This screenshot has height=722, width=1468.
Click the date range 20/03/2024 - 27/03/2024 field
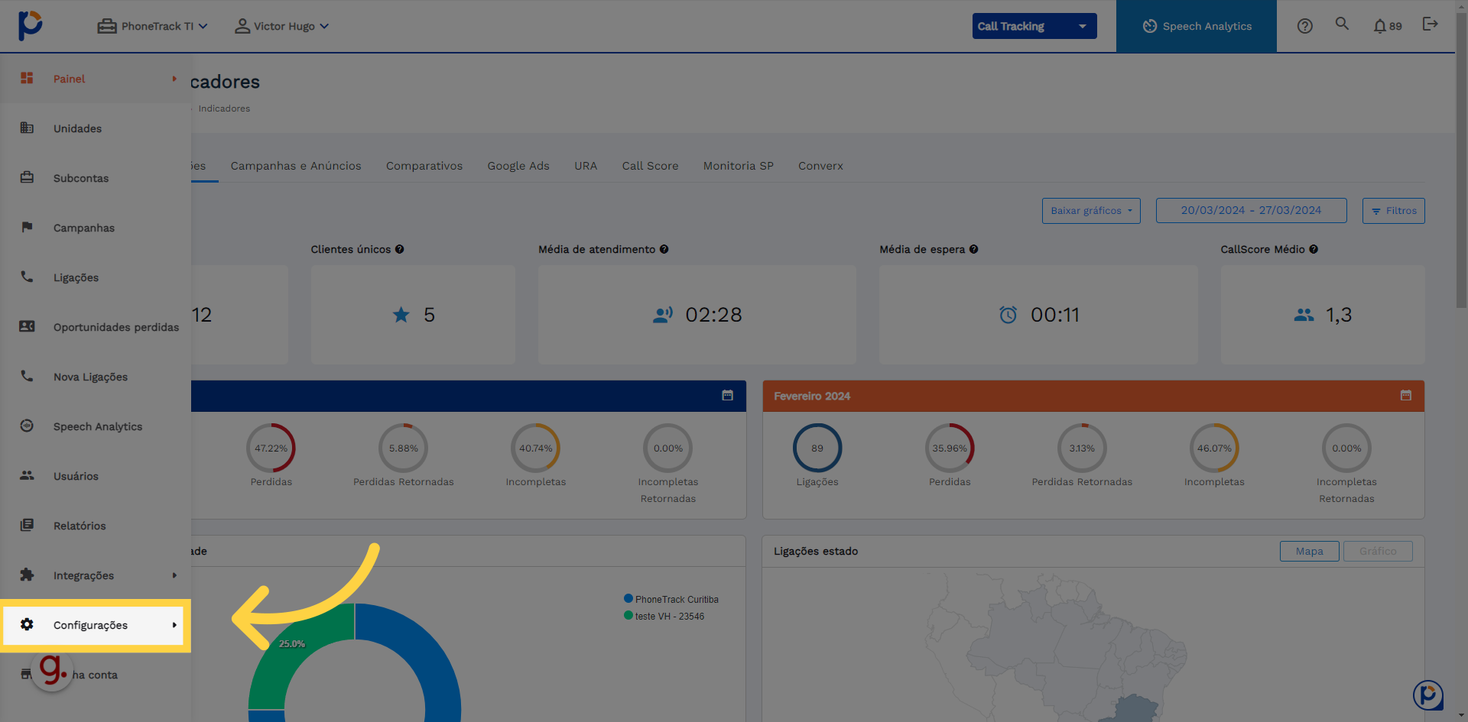click(1251, 210)
